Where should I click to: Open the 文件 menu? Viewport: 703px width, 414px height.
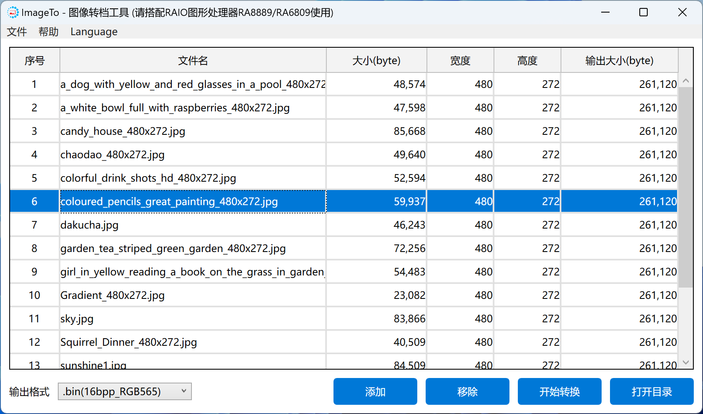coord(17,32)
